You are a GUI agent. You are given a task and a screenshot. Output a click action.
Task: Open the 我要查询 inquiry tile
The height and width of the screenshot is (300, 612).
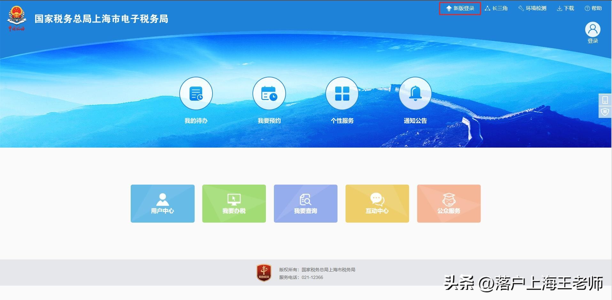coord(305,203)
